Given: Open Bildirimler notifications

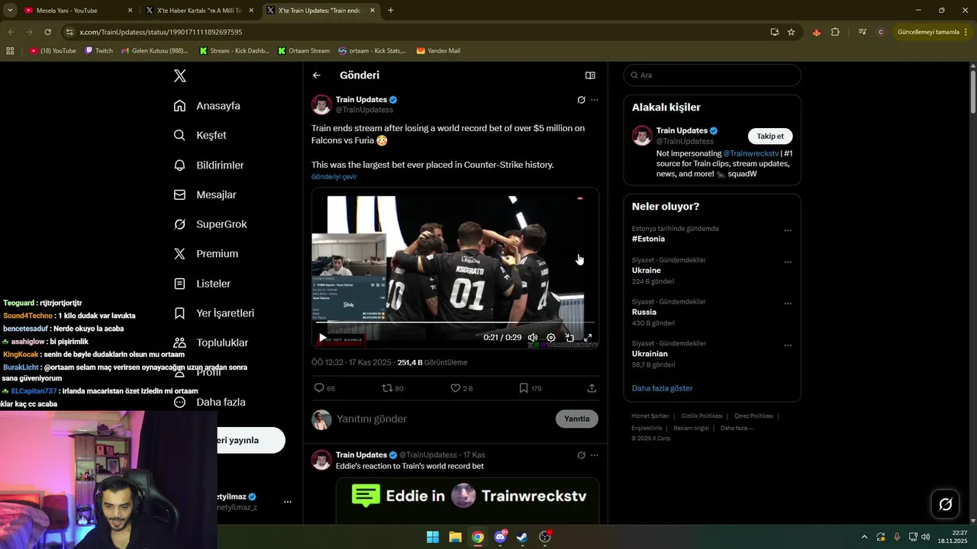Looking at the screenshot, I should click(208, 165).
